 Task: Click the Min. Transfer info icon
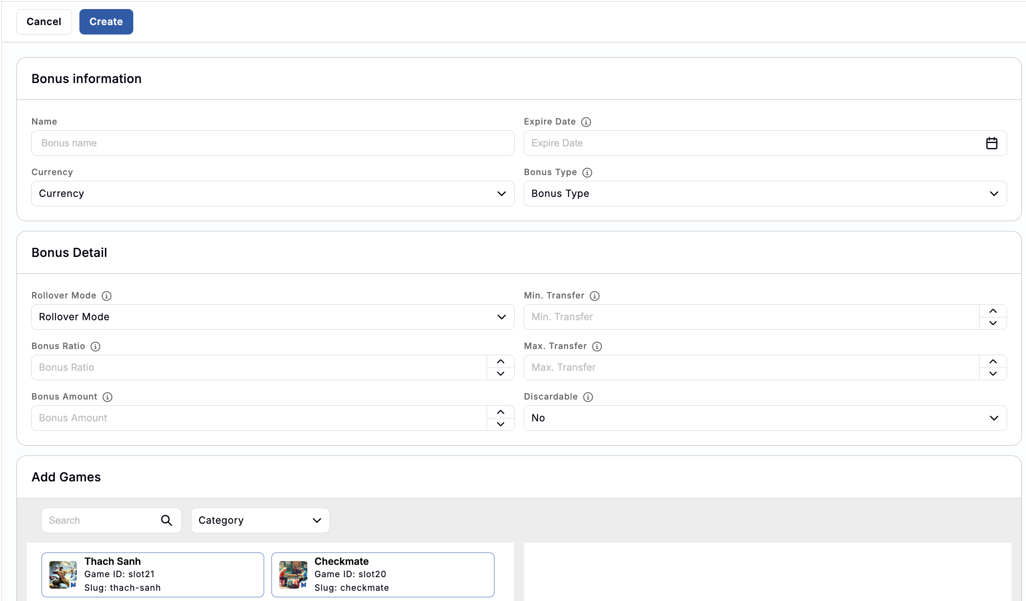pyautogui.click(x=594, y=296)
